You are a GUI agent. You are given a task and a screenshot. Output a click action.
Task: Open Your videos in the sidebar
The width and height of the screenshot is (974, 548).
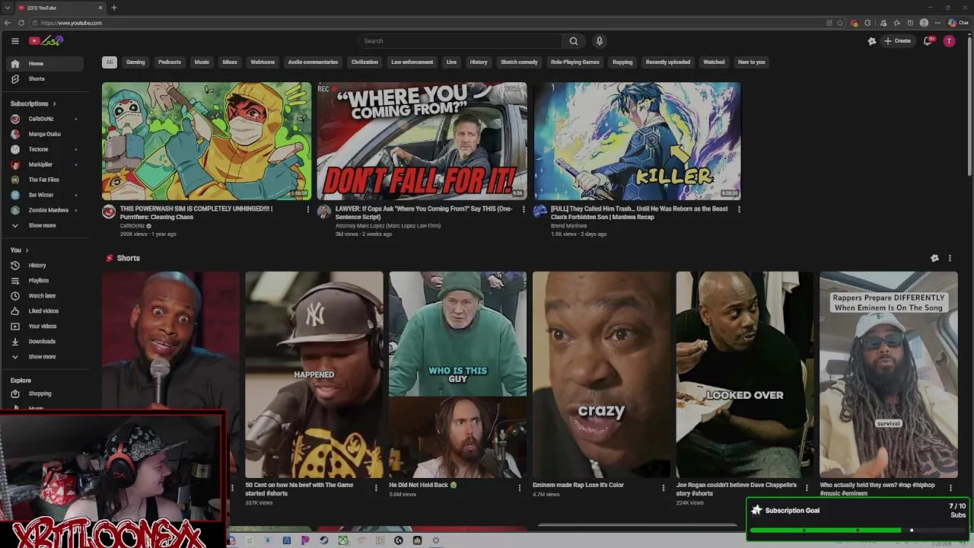click(x=45, y=327)
